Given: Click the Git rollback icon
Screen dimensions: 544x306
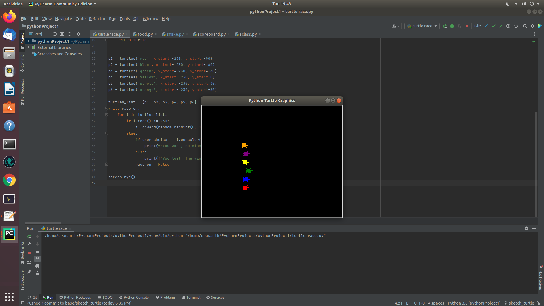Looking at the screenshot, I should tap(516, 26).
